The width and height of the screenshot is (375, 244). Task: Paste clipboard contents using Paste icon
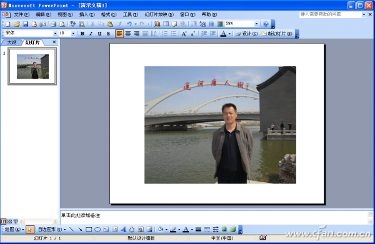[110, 24]
